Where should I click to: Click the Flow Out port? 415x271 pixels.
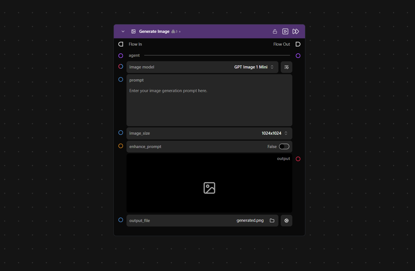[x=298, y=44]
